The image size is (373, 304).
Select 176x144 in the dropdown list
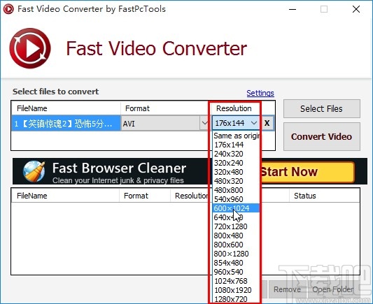236,145
